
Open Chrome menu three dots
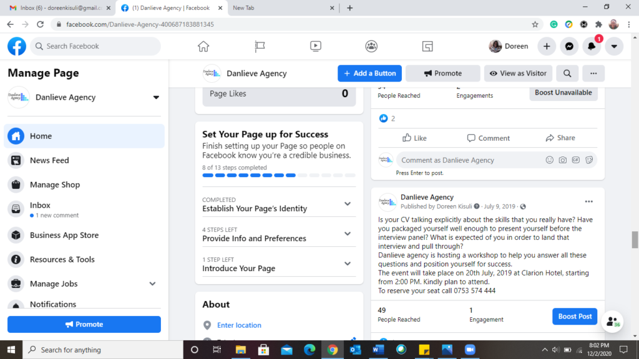tap(629, 24)
